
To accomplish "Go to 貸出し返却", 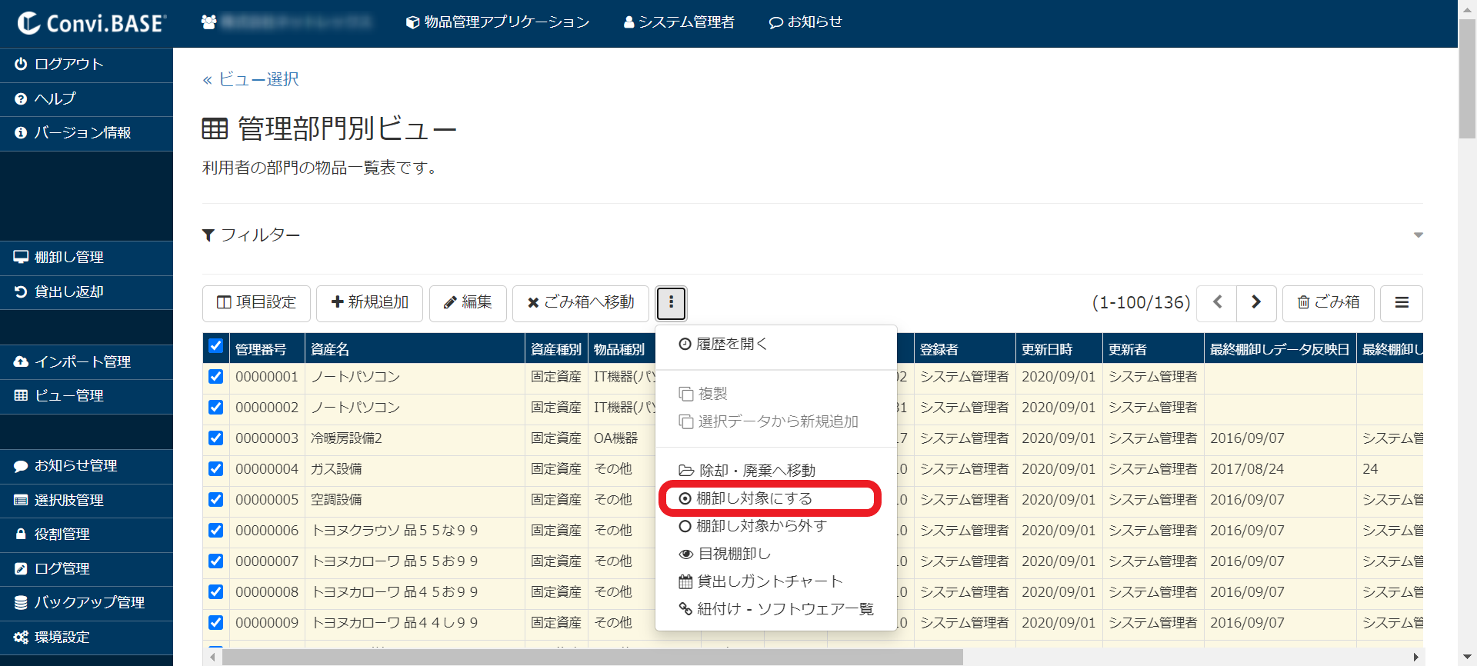I will tap(86, 292).
